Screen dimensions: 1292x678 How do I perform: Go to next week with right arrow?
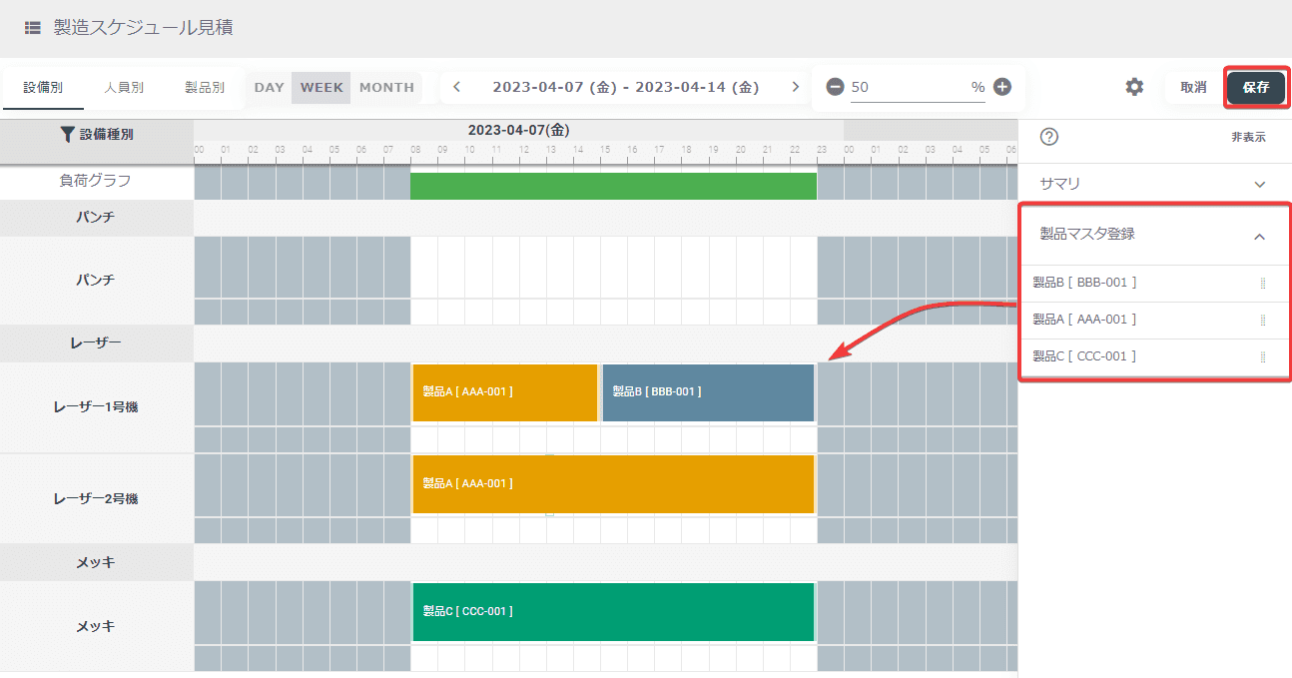point(795,87)
